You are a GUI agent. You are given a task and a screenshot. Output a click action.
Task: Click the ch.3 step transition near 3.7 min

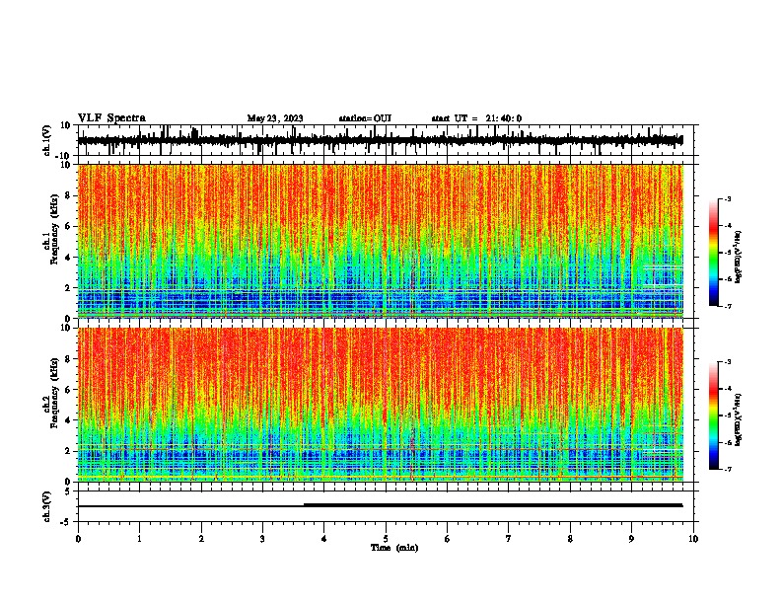pos(304,505)
